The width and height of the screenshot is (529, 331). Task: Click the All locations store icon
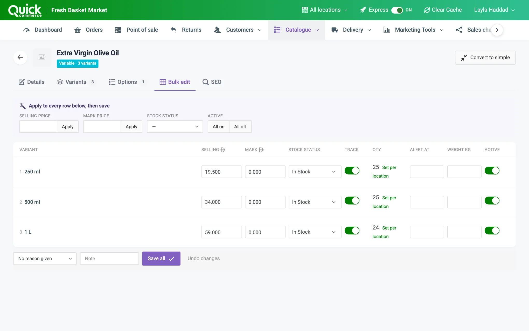point(305,10)
